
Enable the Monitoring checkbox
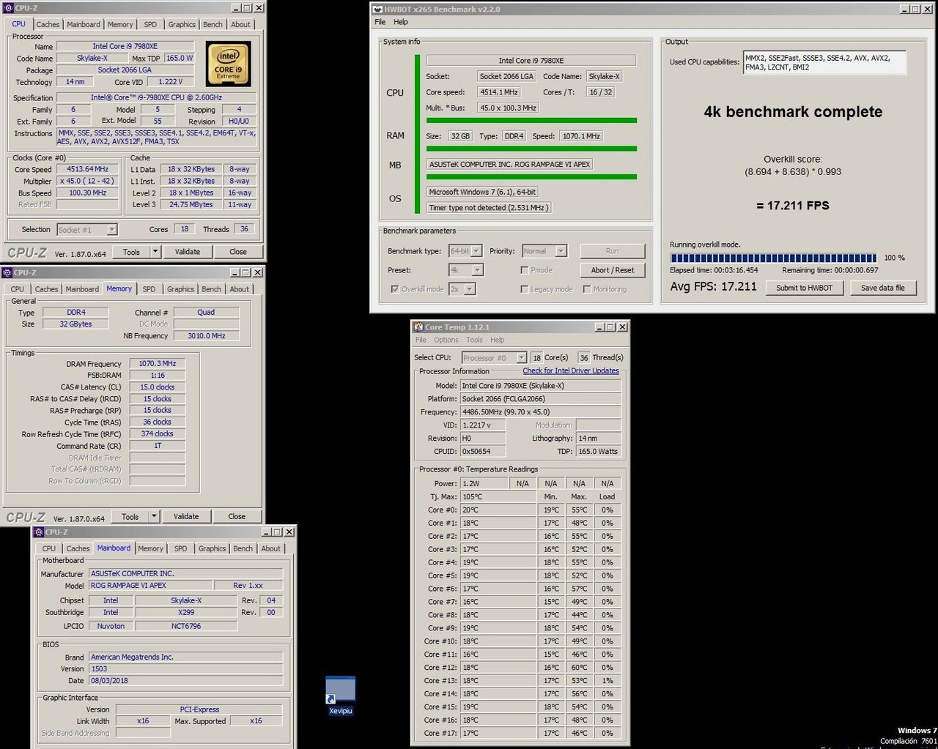587,289
